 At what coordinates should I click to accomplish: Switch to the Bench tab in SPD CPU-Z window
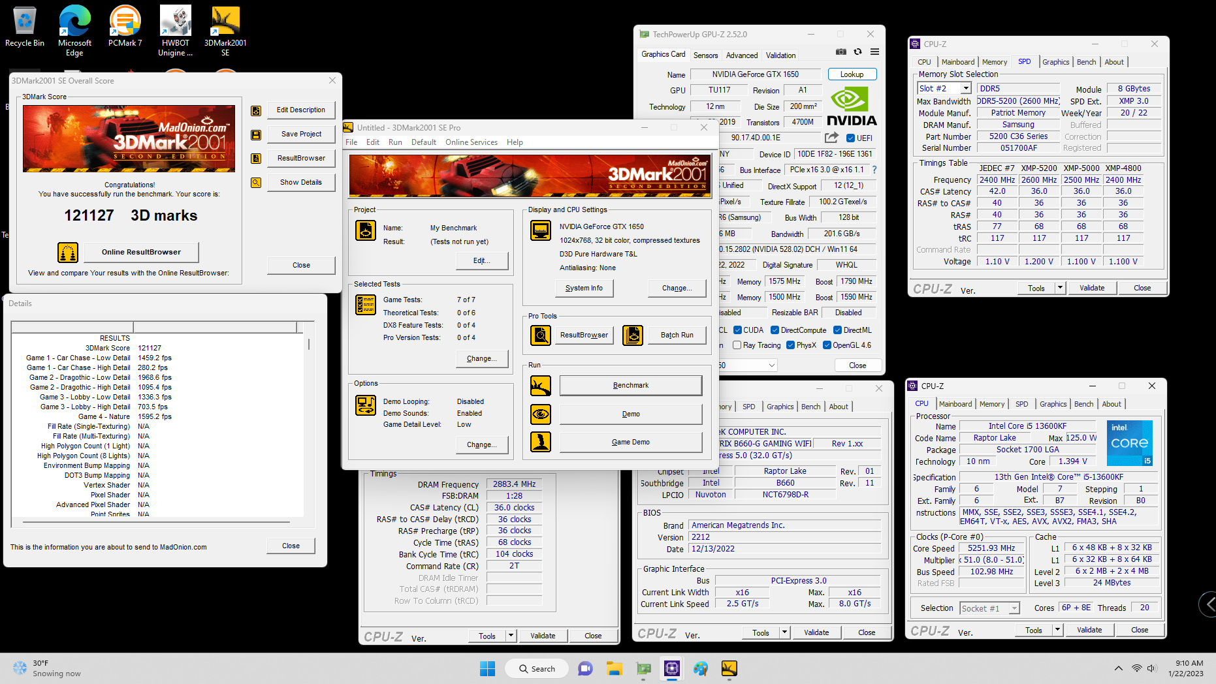click(x=1087, y=62)
